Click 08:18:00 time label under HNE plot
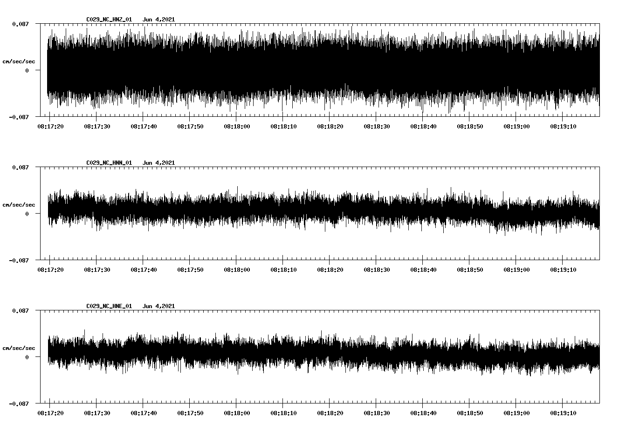633x430 pixels. tap(237, 413)
